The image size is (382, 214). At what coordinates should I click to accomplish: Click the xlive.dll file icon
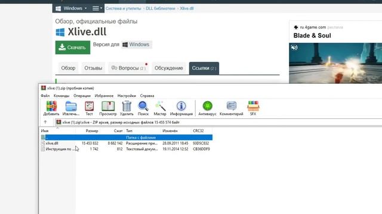point(43,143)
